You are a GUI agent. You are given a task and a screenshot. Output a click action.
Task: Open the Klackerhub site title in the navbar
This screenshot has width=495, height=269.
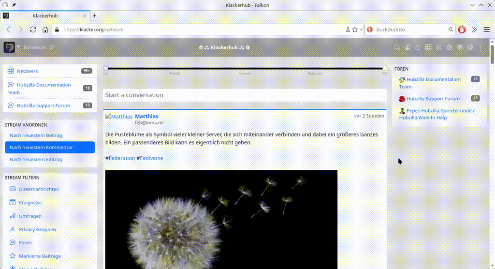(x=224, y=47)
